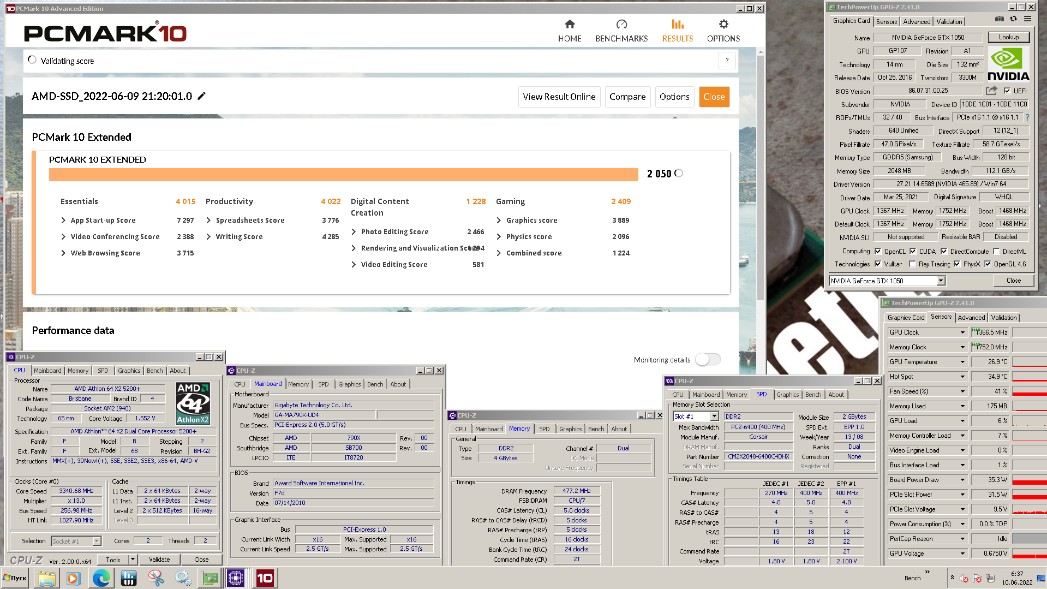Screen dimensions: 1047x589
Task: Click the orange PCMark 10 Extended score bar
Action: 343,174
